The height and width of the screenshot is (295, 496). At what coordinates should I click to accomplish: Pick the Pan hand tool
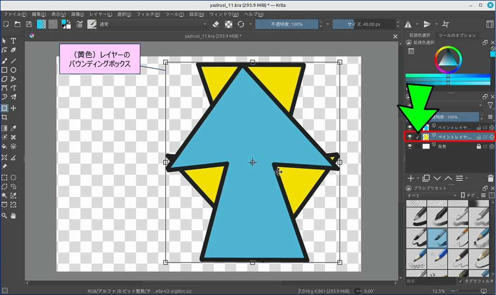[x=14, y=215]
